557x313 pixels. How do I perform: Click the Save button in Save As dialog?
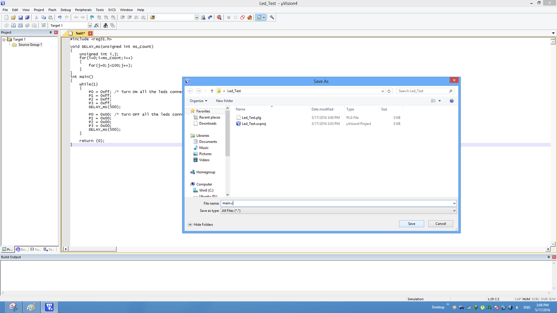(411, 224)
